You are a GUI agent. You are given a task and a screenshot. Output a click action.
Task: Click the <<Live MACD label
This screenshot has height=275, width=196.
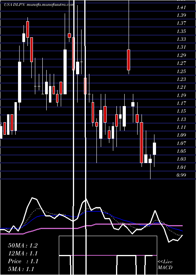pos(165,264)
